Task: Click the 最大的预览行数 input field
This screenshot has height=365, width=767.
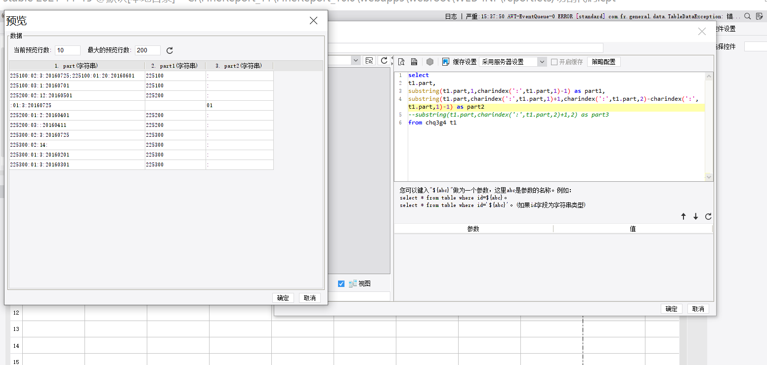Action: point(148,50)
